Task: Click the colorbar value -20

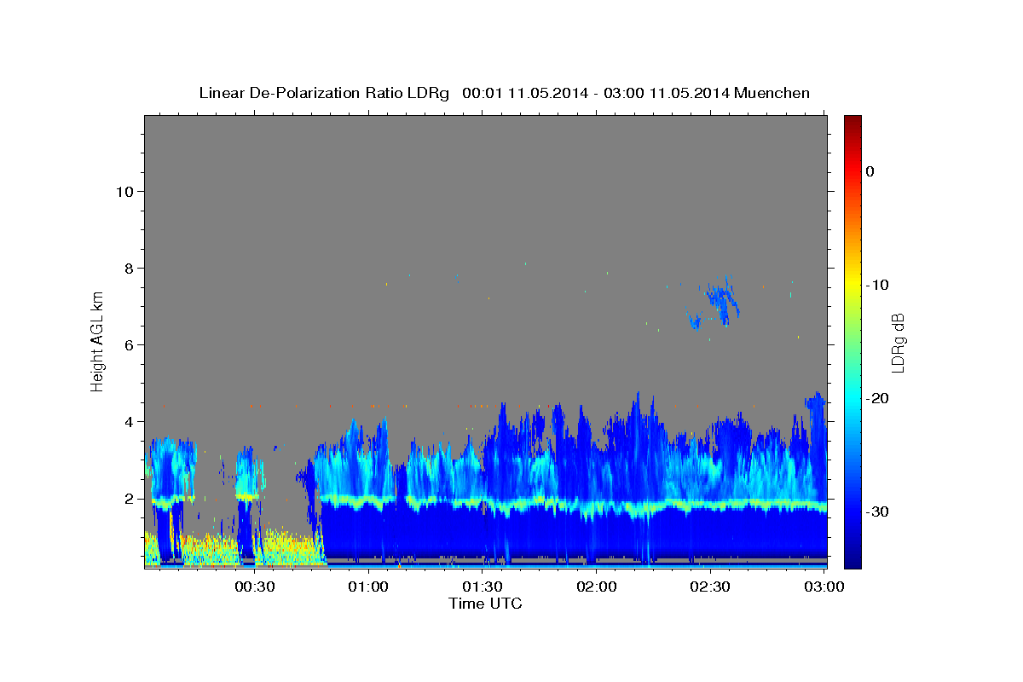Action: click(879, 398)
